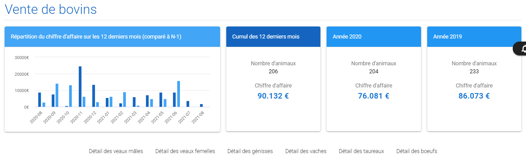Select the Cumul des 12 derniers mois card header

click(273, 37)
